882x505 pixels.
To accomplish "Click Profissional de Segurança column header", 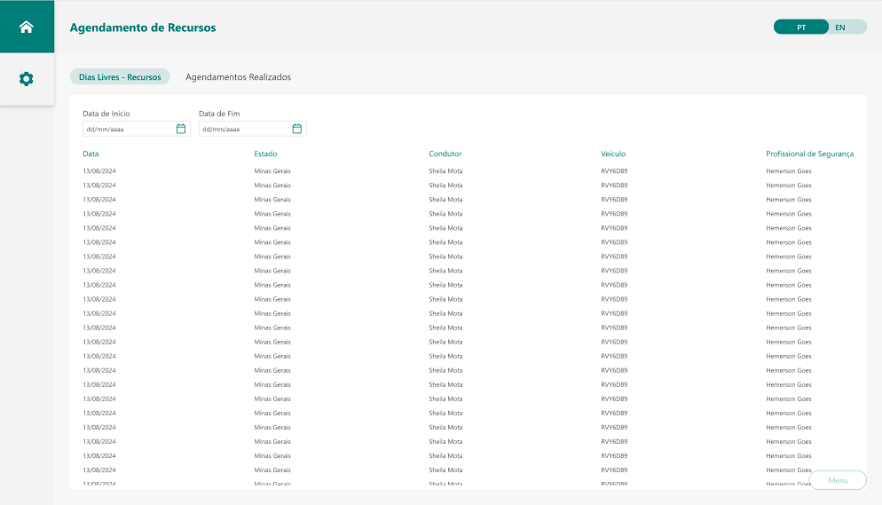I will coord(809,154).
